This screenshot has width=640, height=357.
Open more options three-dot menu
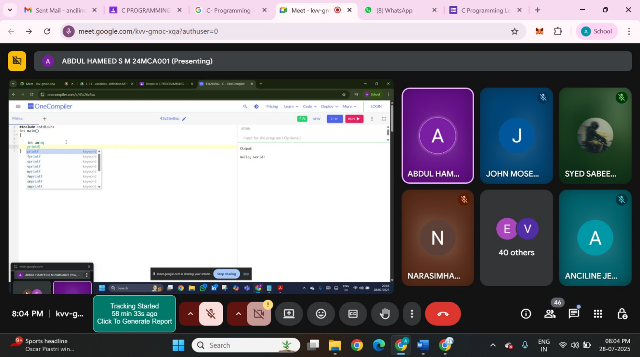pos(411,314)
